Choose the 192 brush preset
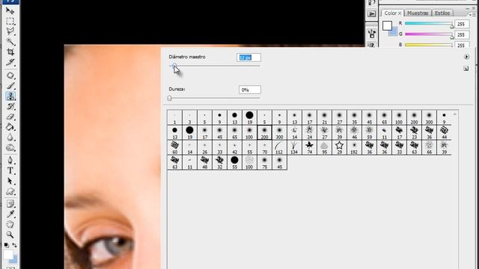 tap(354, 147)
